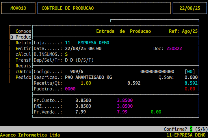Click the B.INSUMOS S flag field
Image resolution: width=208 pixels, height=138 pixels.
pos(66,54)
